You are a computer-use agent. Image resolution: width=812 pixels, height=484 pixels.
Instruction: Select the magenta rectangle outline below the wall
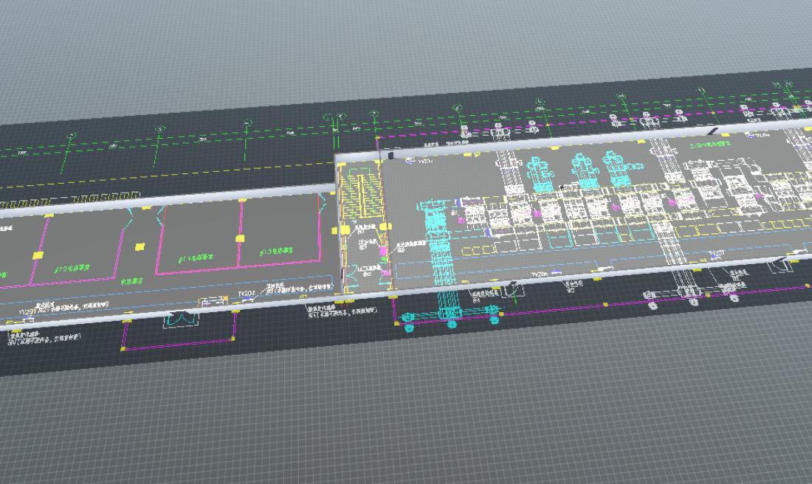pyautogui.click(x=177, y=341)
